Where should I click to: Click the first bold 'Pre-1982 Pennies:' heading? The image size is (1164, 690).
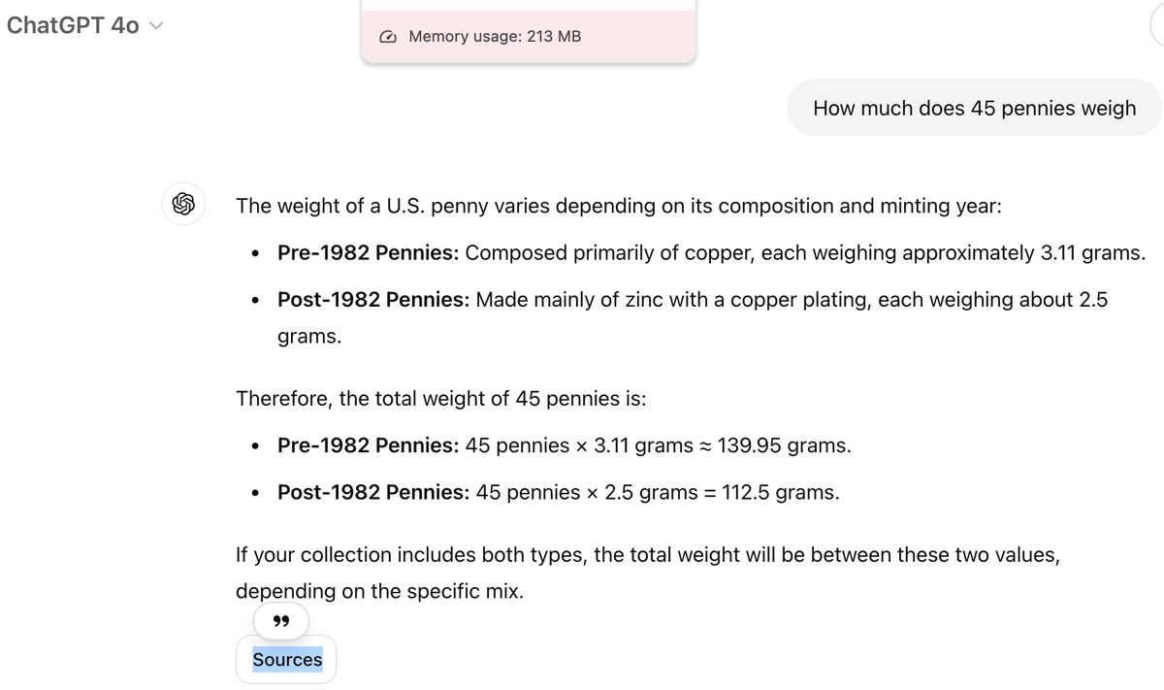(368, 253)
